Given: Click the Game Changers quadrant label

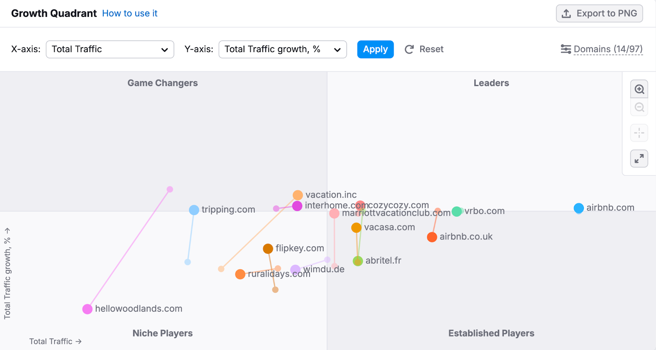Looking at the screenshot, I should (x=163, y=83).
